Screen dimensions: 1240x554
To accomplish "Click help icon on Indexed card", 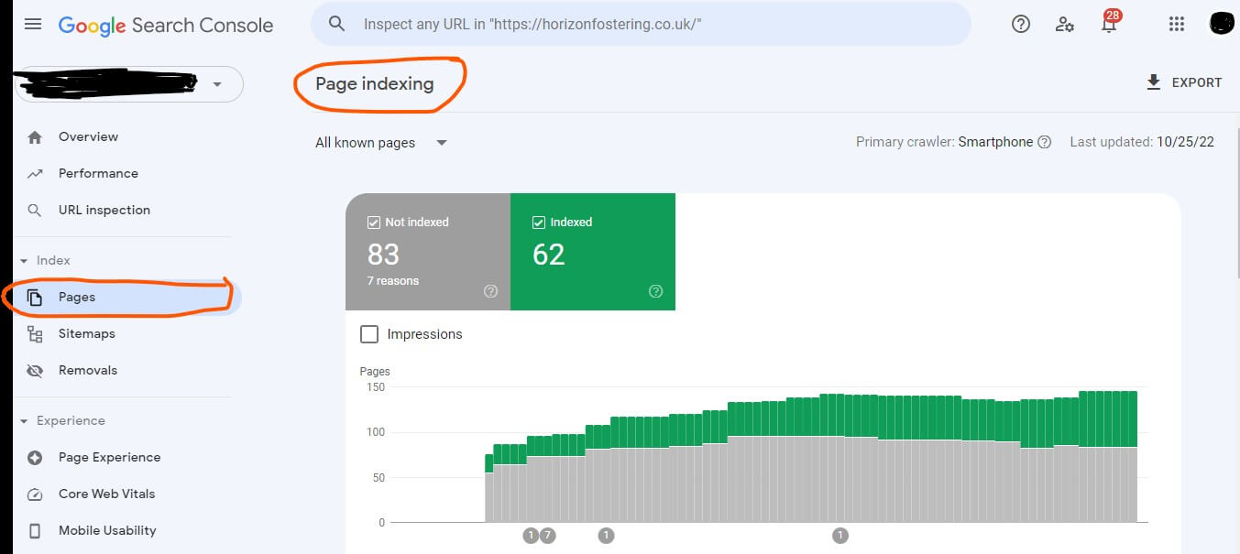I will 655,291.
